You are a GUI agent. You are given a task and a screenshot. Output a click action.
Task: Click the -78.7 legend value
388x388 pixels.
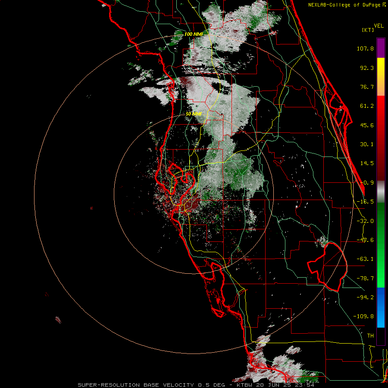(x=365, y=278)
